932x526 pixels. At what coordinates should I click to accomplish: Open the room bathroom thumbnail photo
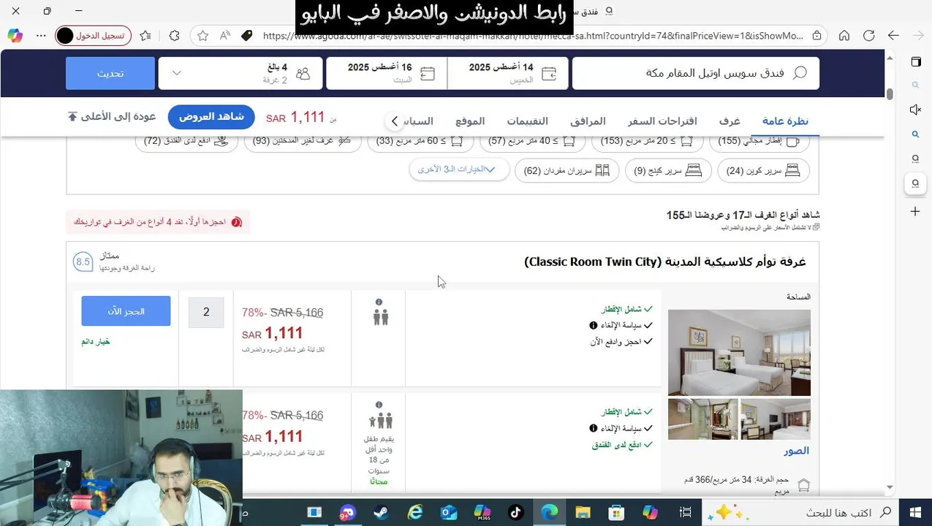click(x=702, y=419)
